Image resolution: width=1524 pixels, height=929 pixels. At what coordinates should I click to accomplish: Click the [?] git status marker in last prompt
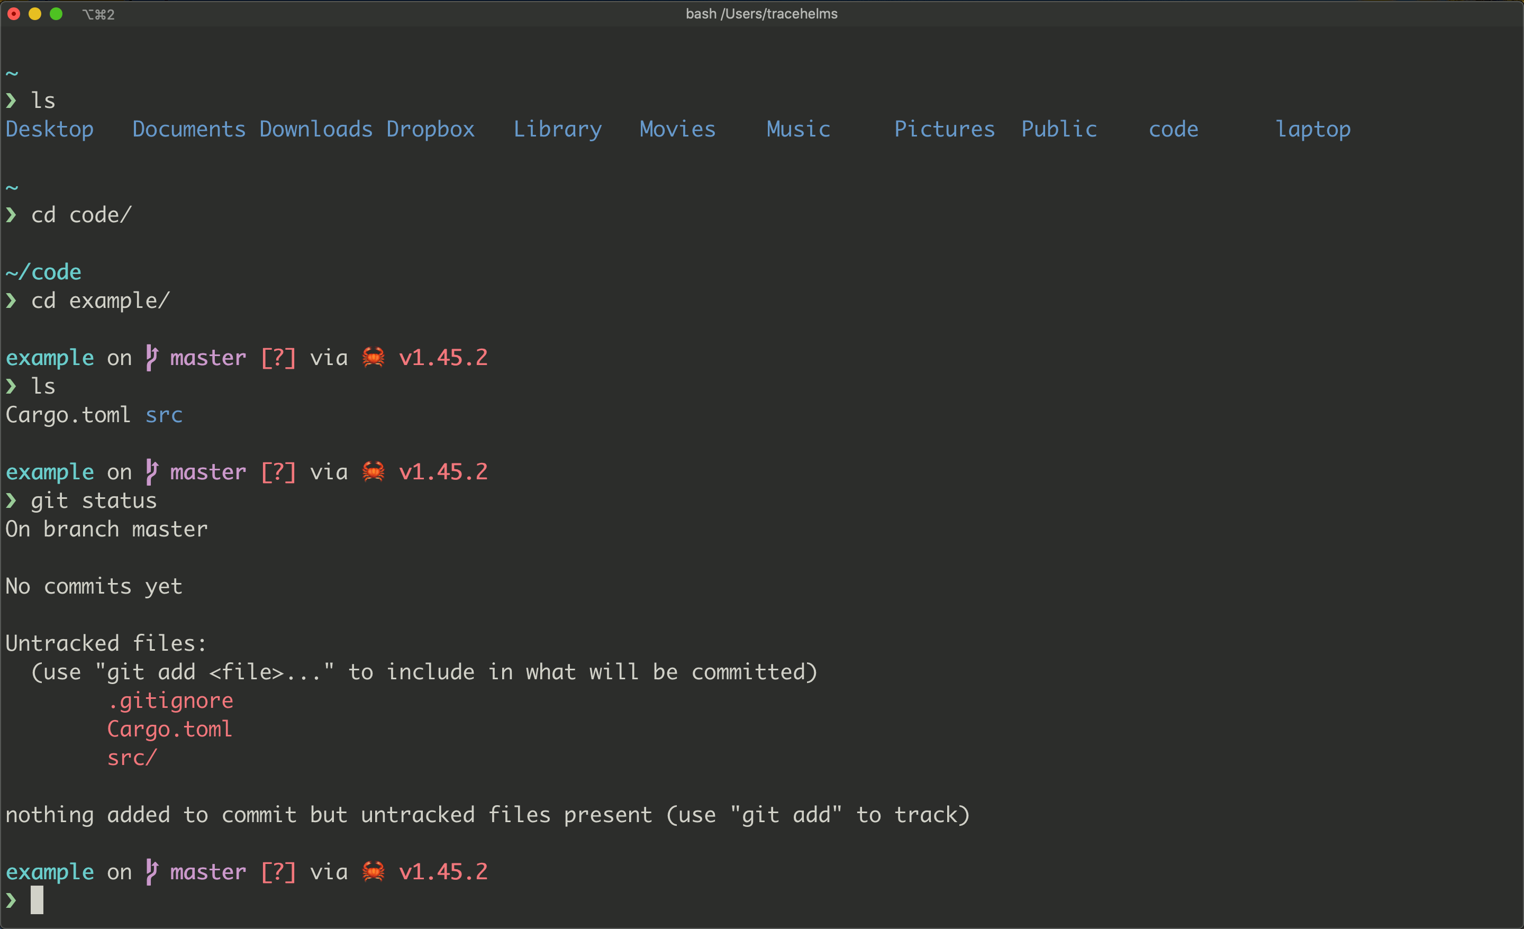click(278, 871)
